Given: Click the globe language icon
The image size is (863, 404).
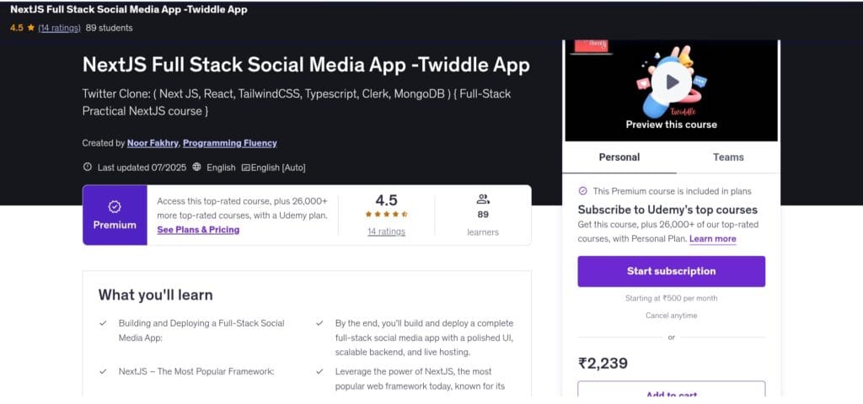Looking at the screenshot, I should click(x=197, y=167).
